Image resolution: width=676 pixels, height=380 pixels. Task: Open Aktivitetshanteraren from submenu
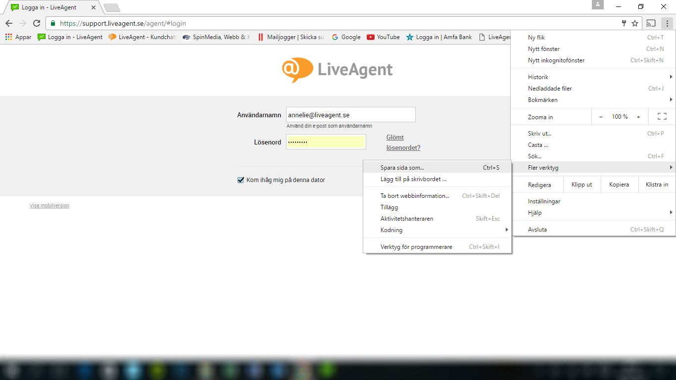[437, 219]
